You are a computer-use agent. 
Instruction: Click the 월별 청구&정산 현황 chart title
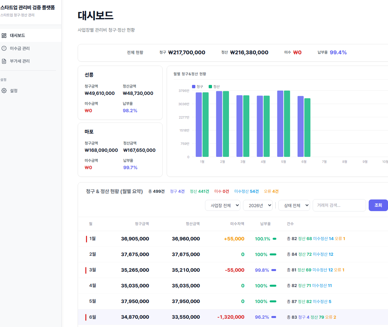coord(190,74)
